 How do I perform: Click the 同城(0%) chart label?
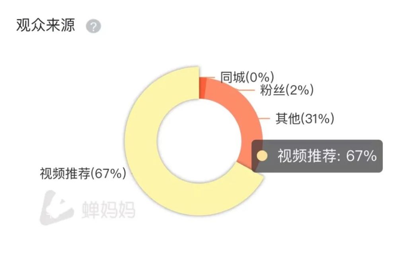coord(247,77)
